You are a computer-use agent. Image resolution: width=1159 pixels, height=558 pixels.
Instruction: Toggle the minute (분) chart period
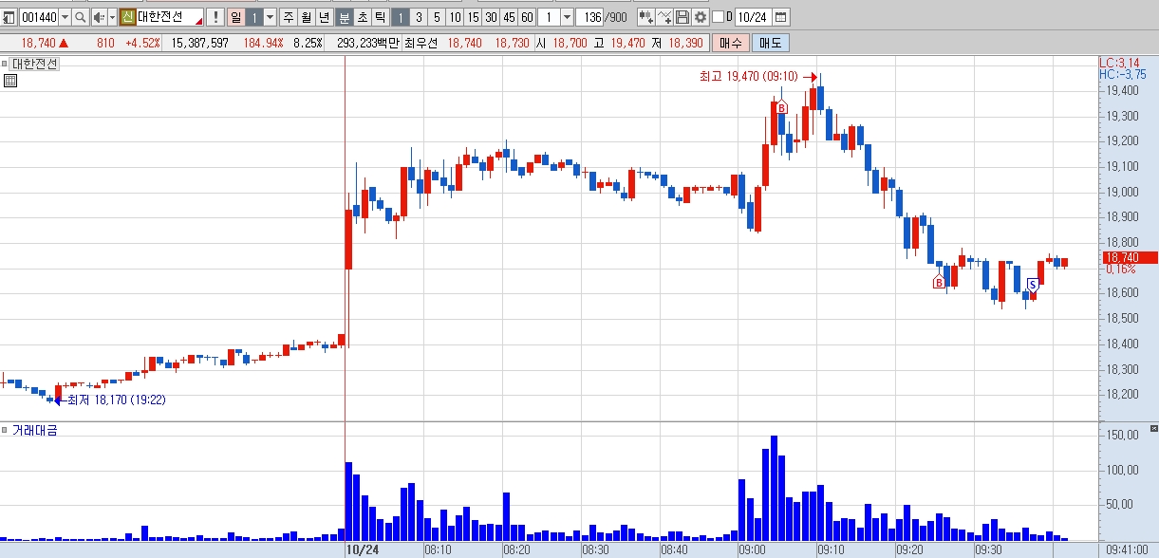coord(345,17)
